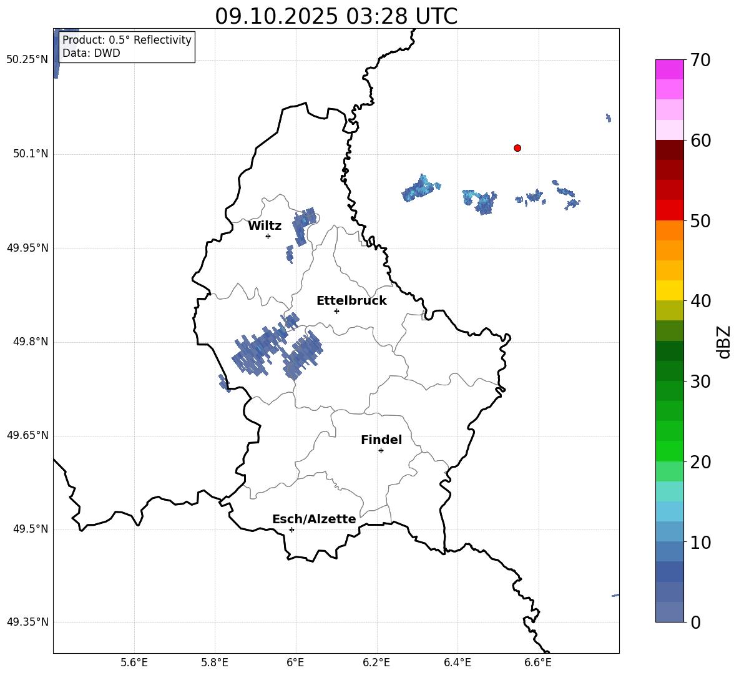Click the red dot marker on map
Image resolution: width=739 pixels, height=675 pixels.
[517, 148]
